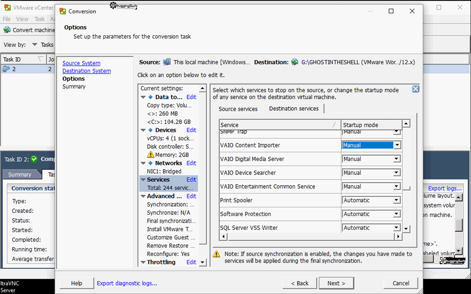Click the Conversion dialog title icon
This screenshot has width=471, height=294.
click(63, 11)
